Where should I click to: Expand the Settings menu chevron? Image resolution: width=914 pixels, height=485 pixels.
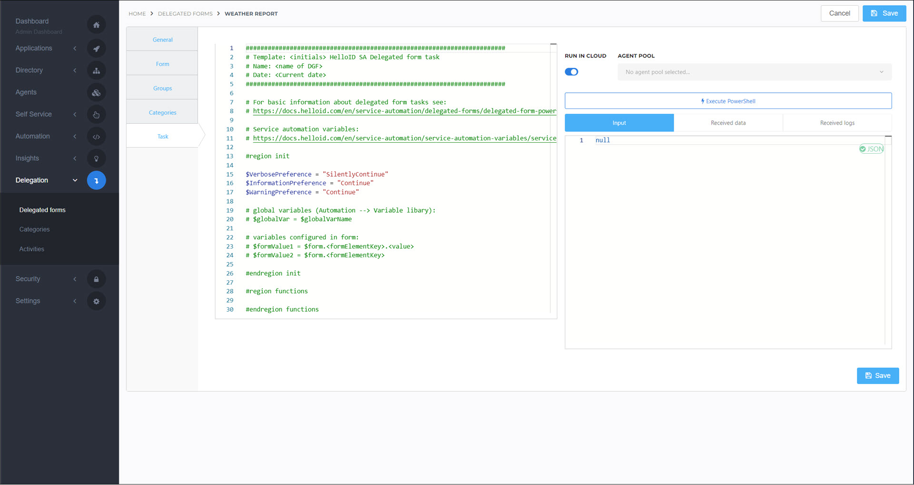point(75,301)
